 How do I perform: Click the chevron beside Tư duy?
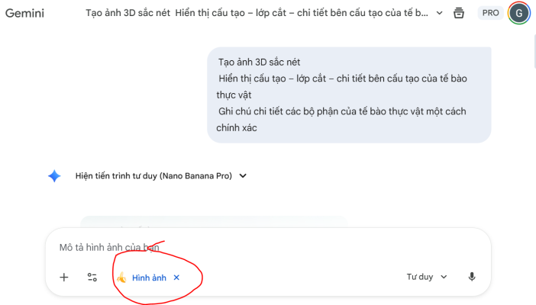(x=444, y=278)
